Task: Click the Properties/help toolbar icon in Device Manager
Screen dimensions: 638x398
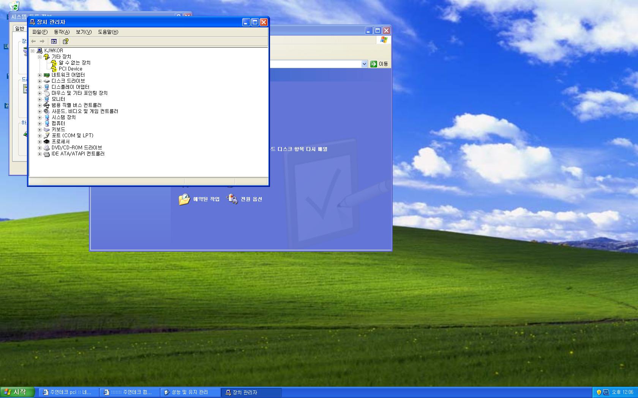Action: (65, 41)
